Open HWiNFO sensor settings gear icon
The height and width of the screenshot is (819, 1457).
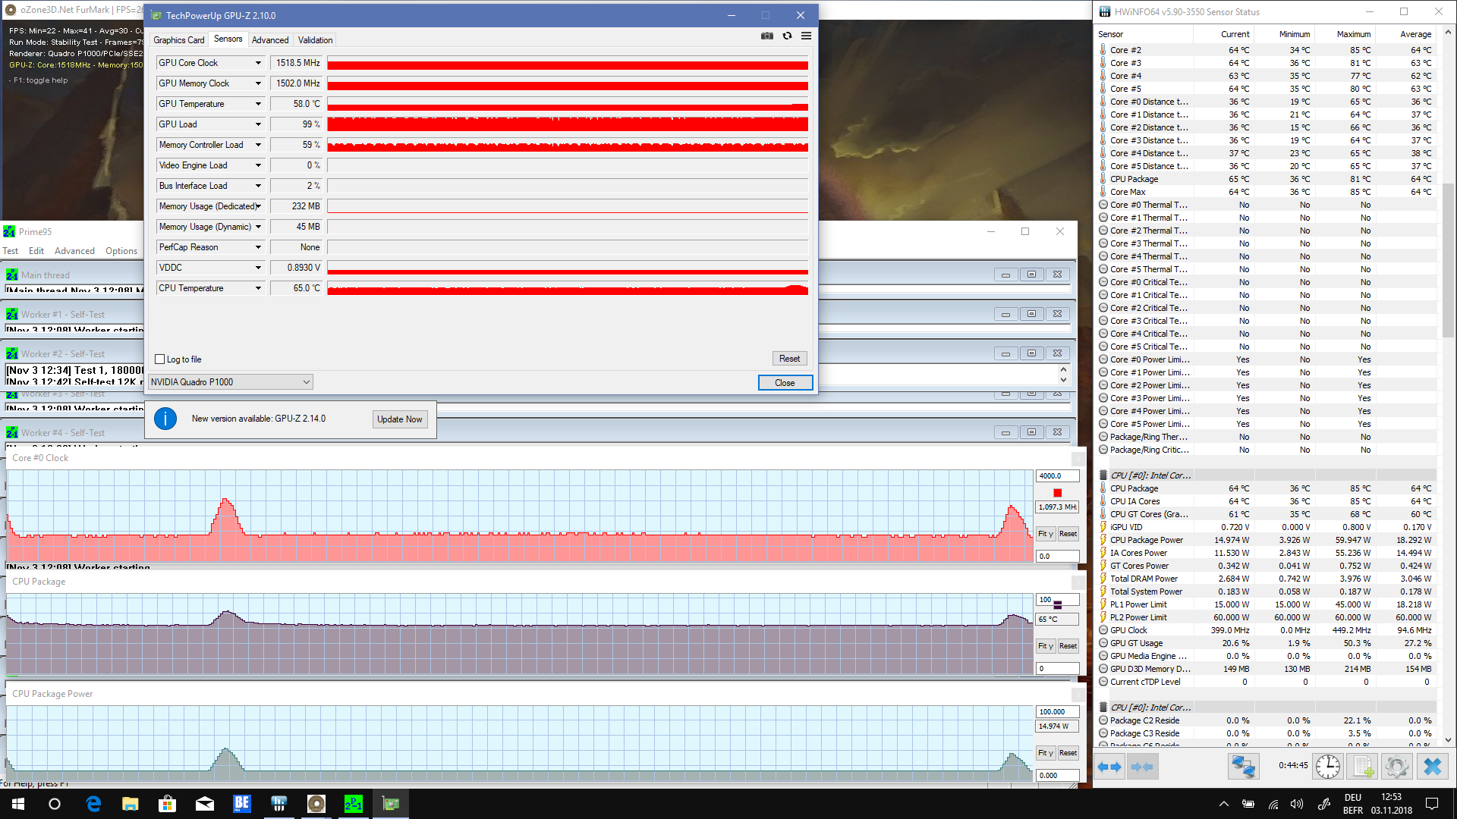click(x=1396, y=767)
